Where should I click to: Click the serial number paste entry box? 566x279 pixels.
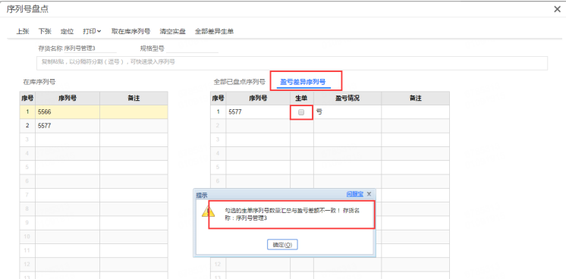click(x=291, y=63)
